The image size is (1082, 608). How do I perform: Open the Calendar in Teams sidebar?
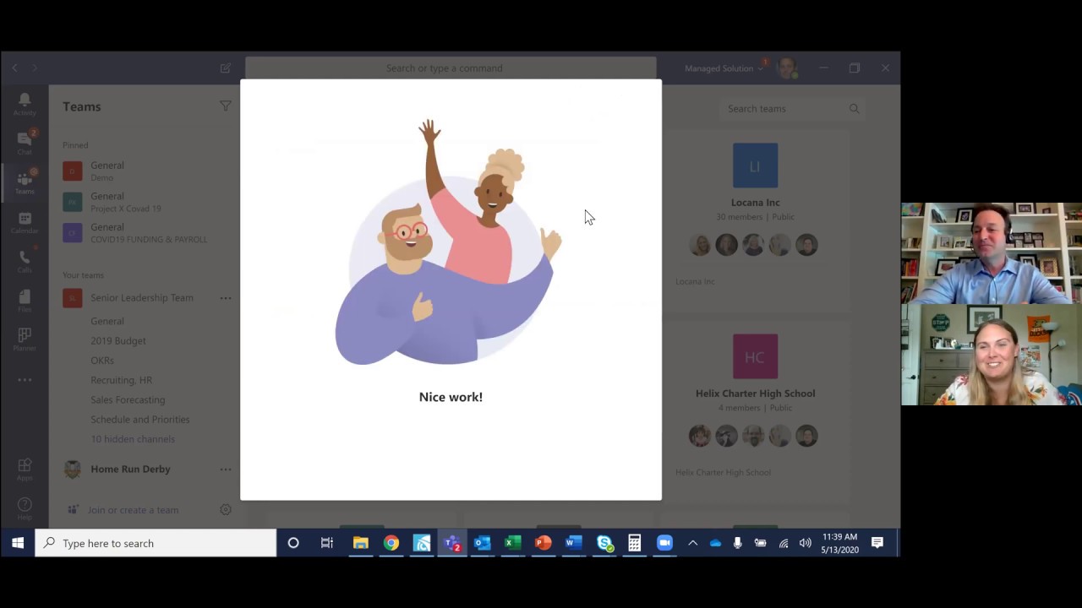coord(25,222)
